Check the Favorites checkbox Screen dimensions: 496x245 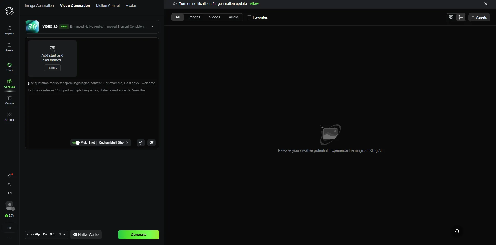coord(249,17)
